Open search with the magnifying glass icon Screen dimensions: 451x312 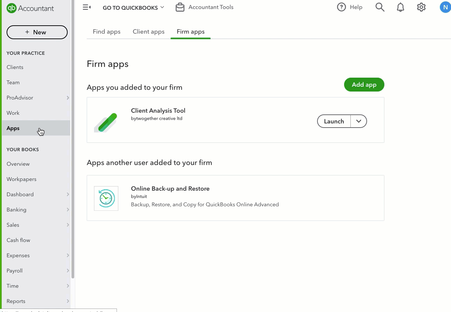pyautogui.click(x=380, y=7)
